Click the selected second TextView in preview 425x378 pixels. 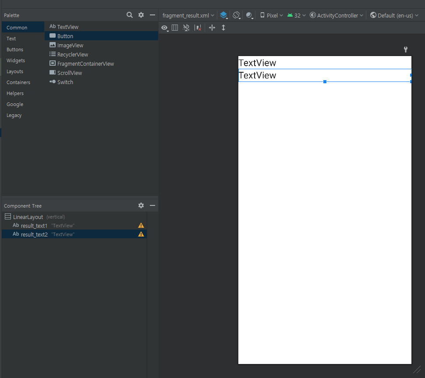click(325, 75)
